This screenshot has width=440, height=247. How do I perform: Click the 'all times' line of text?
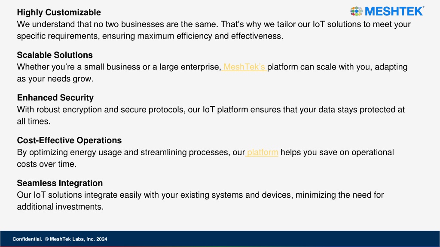(x=34, y=121)
